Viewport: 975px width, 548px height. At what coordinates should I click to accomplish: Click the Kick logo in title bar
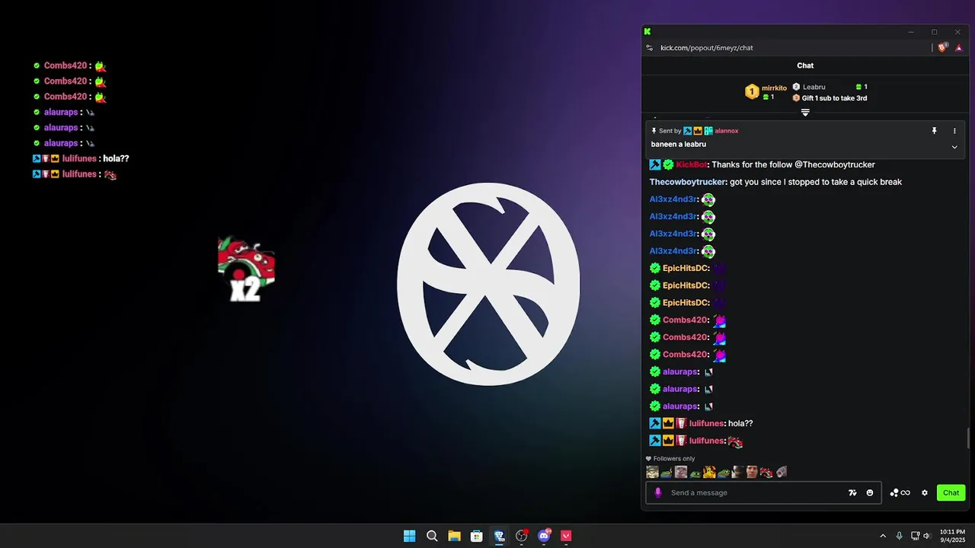[x=647, y=32]
